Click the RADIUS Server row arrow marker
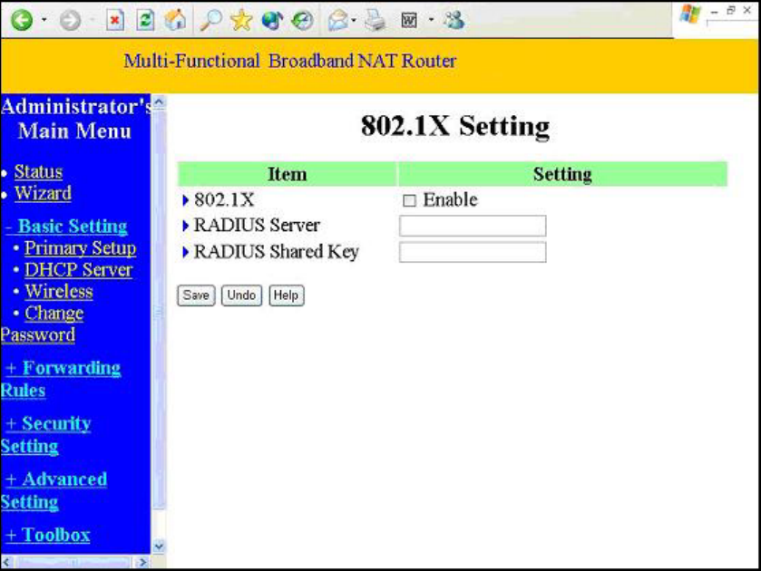Image resolution: width=761 pixels, height=571 pixels. [x=185, y=226]
